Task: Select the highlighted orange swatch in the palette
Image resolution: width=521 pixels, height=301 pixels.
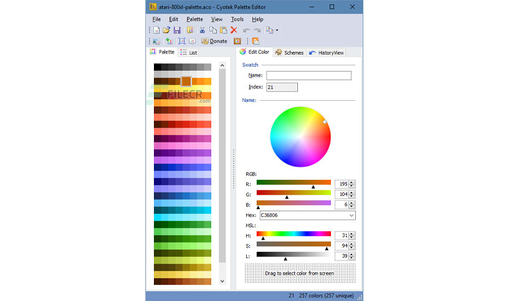Action: 186,81
